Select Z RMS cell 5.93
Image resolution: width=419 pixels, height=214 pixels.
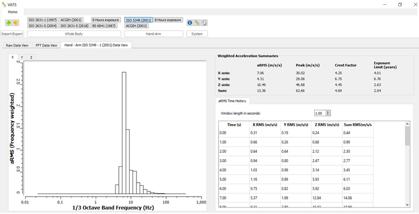(327, 179)
